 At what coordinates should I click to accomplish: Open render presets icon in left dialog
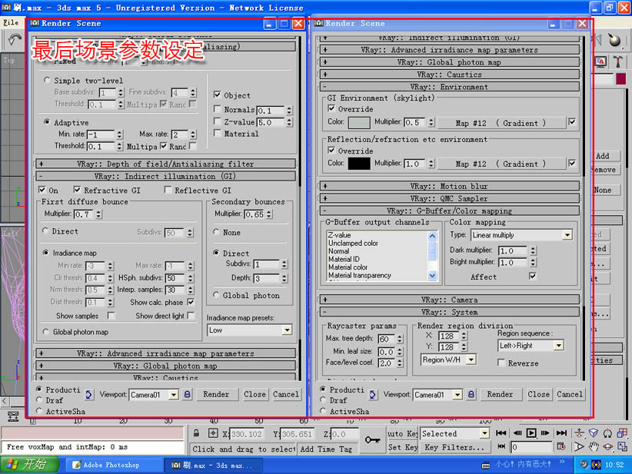point(89,395)
